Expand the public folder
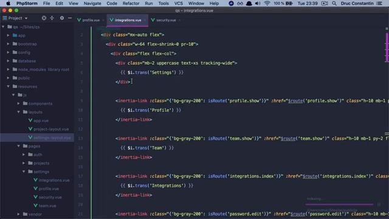 coord(8,78)
